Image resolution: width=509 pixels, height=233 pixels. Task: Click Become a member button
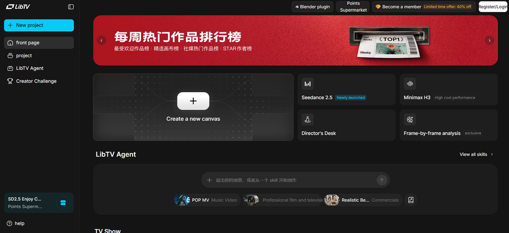[x=424, y=7]
